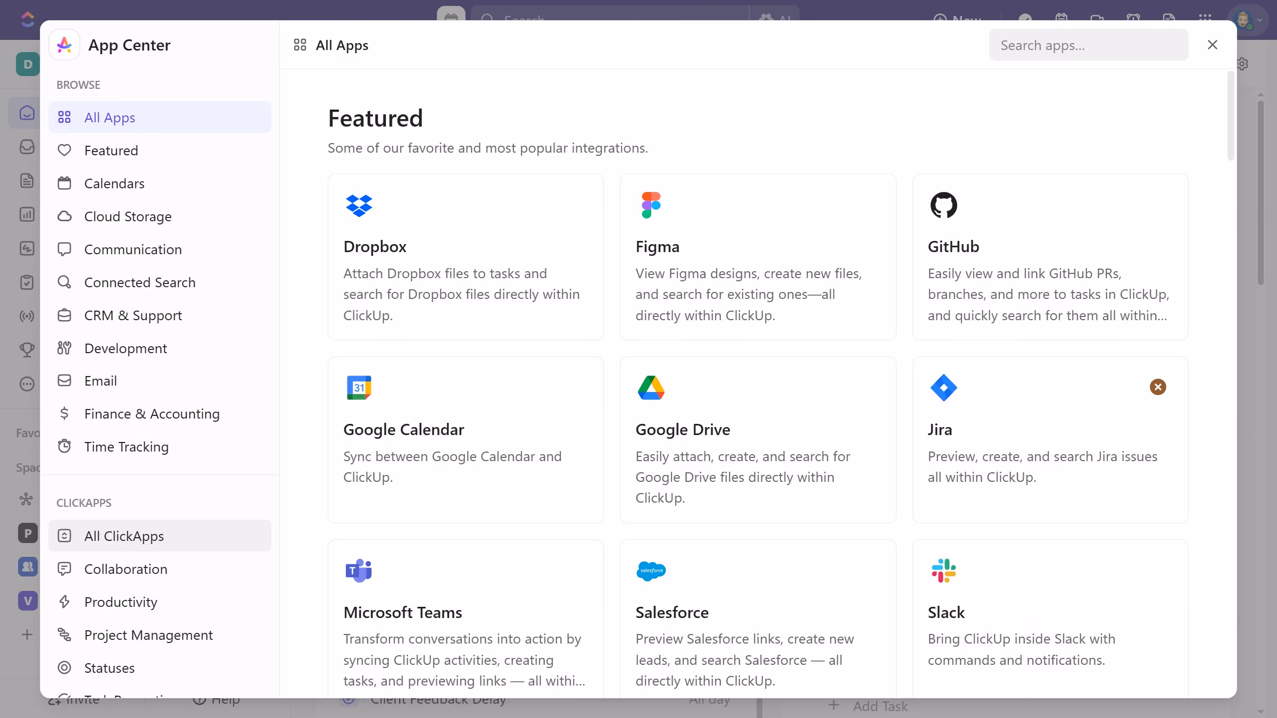Click the Connected Search magnifier icon
The image size is (1277, 718).
64,282
